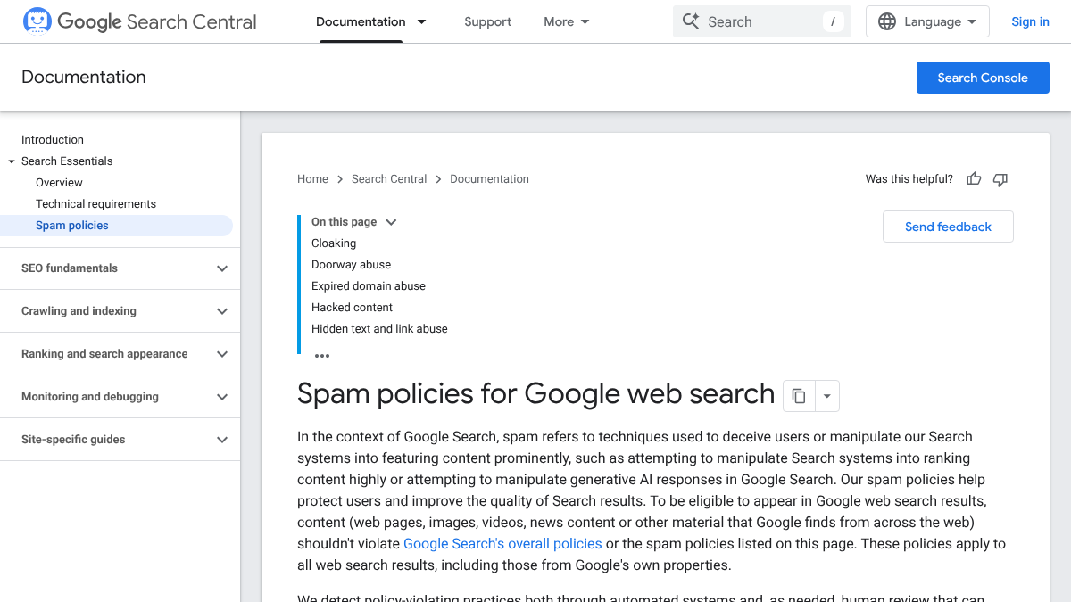The width and height of the screenshot is (1071, 602).
Task: Click the Documentation header title text
Action: (84, 78)
